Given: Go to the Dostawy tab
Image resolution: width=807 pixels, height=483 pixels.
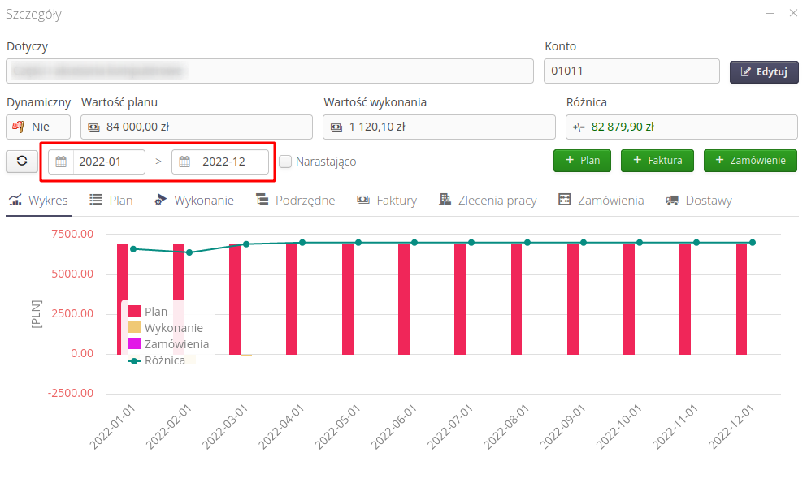Looking at the screenshot, I should [x=698, y=201].
